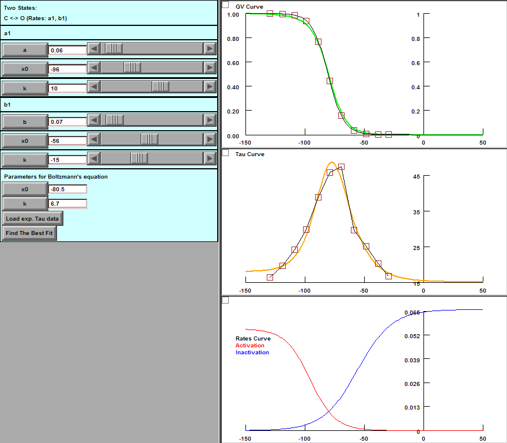The width and height of the screenshot is (507, 443).
Task: Click the Boltzmann x0 button
Action: [x=25, y=189]
